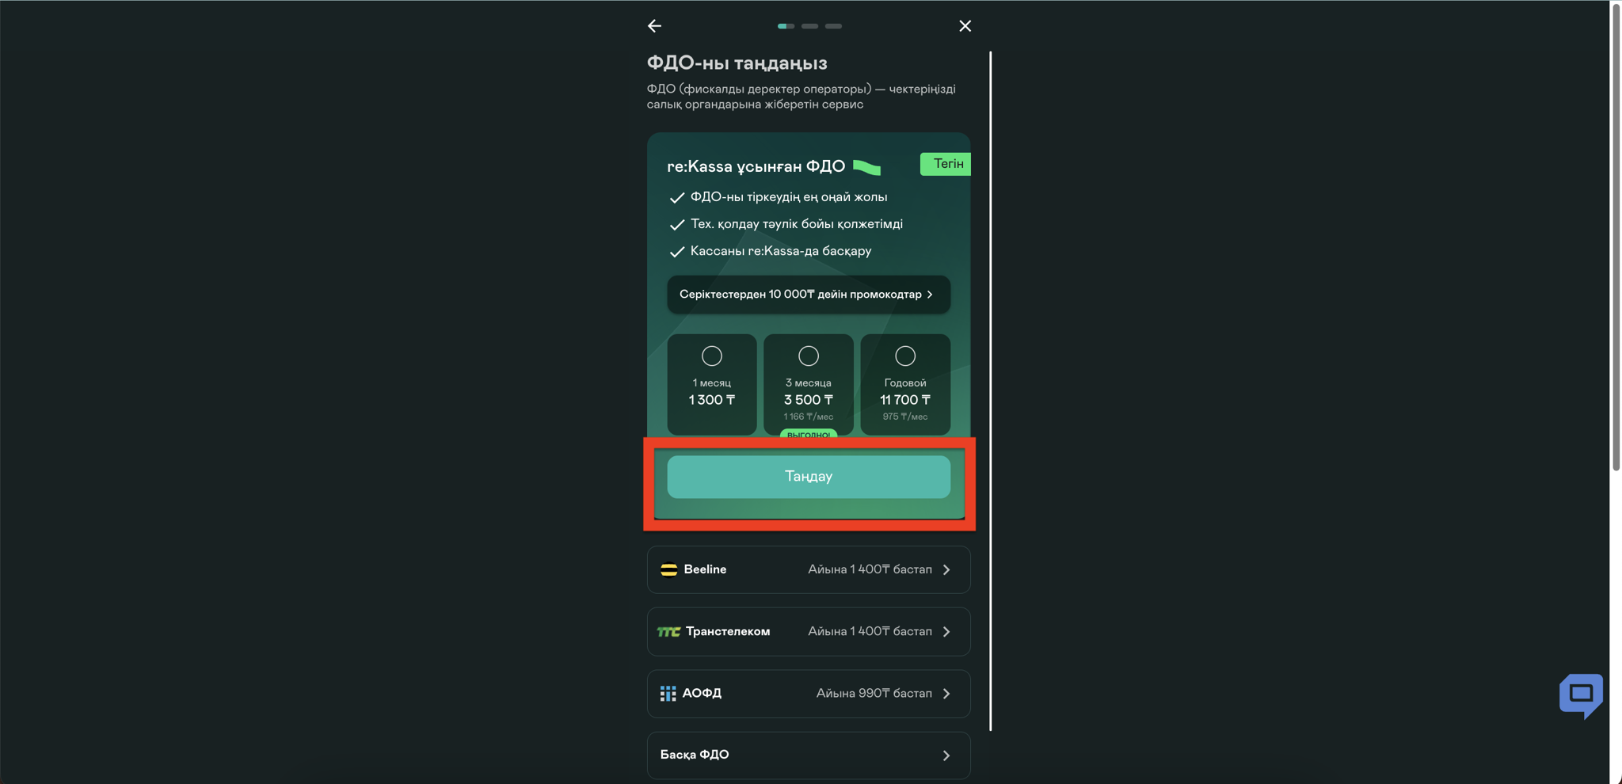Viewport: 1622px width, 784px height.
Task: Click the second progress step indicator
Action: click(809, 26)
